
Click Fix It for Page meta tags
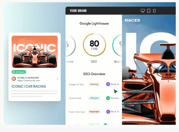pos(115,111)
